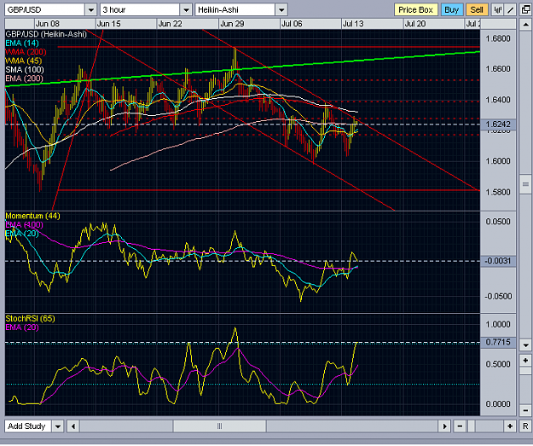Screen dimensions: 533x446
Task: Click the Buy button
Action: [451, 10]
